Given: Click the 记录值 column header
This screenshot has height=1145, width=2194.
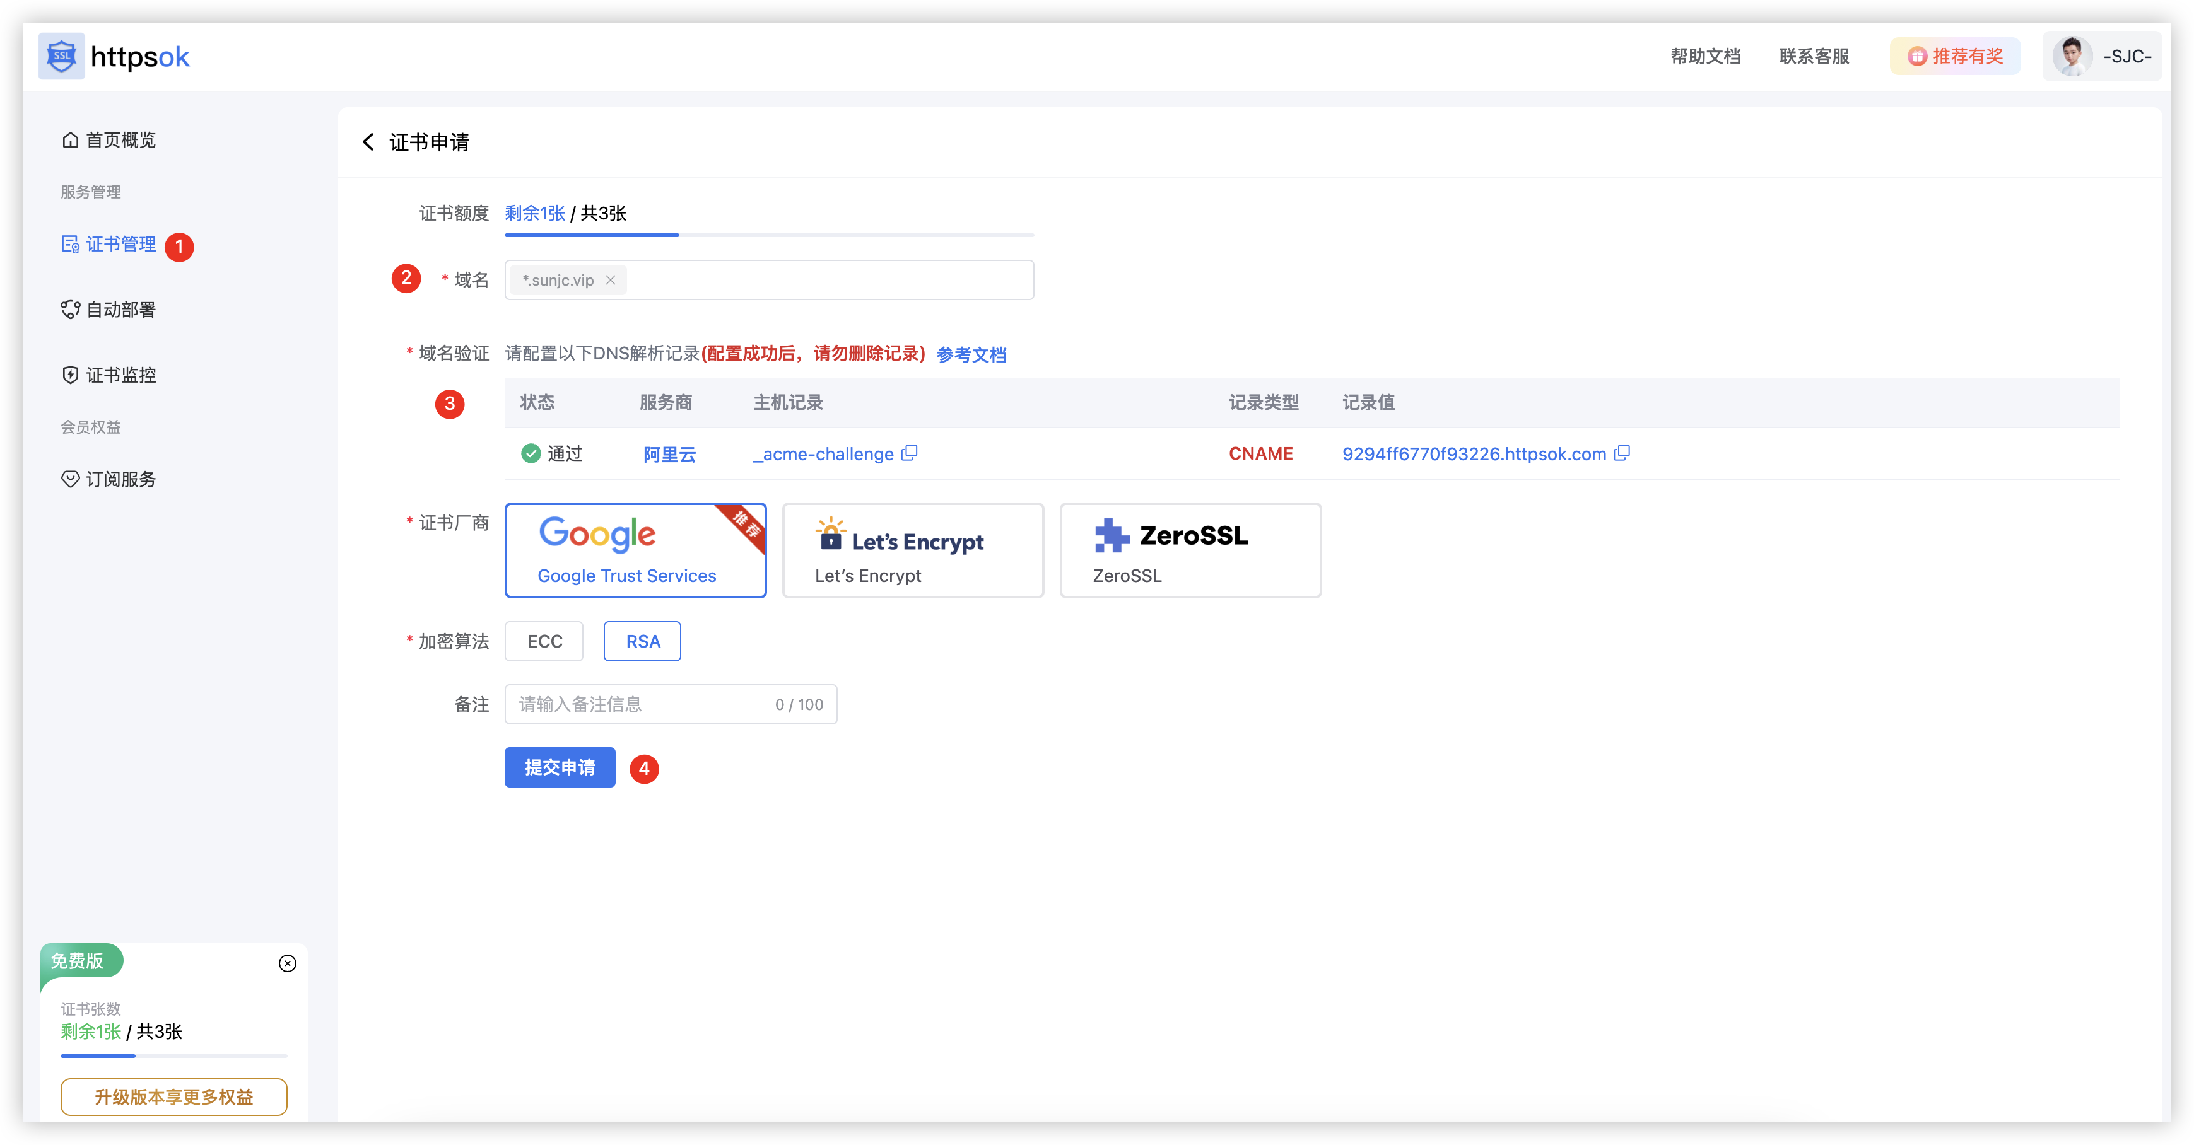Looking at the screenshot, I should [1369, 402].
